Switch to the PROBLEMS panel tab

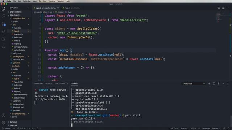[x=39, y=83]
